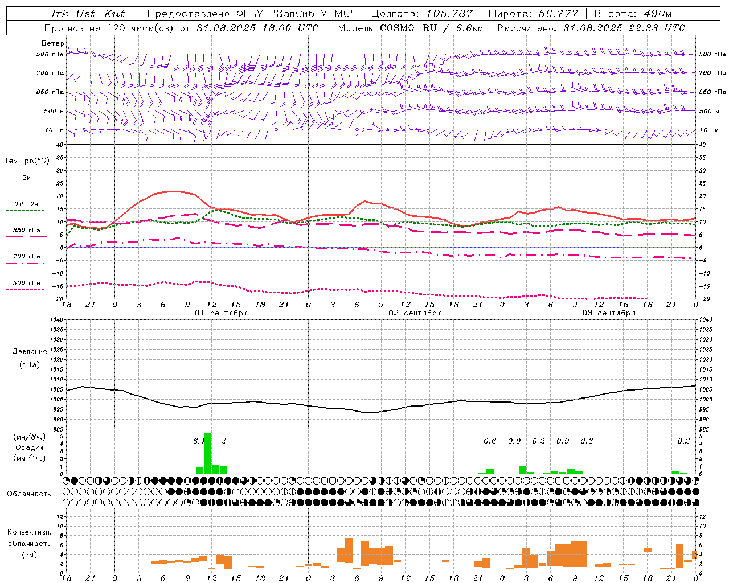The image size is (729, 583).
Task: Click the 0.6 precipitation total value
Action: click(490, 441)
